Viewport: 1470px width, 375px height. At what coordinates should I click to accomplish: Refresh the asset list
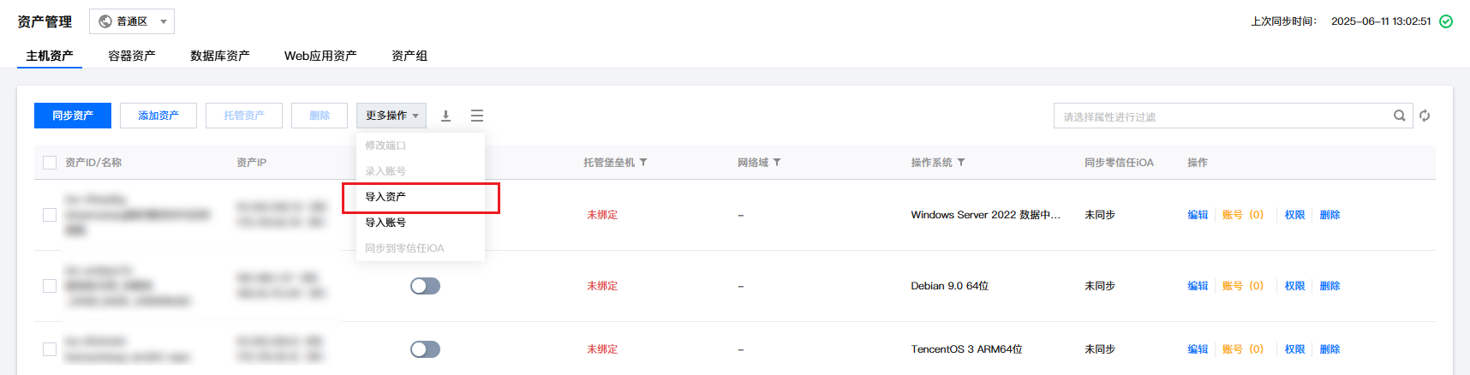click(x=1425, y=116)
